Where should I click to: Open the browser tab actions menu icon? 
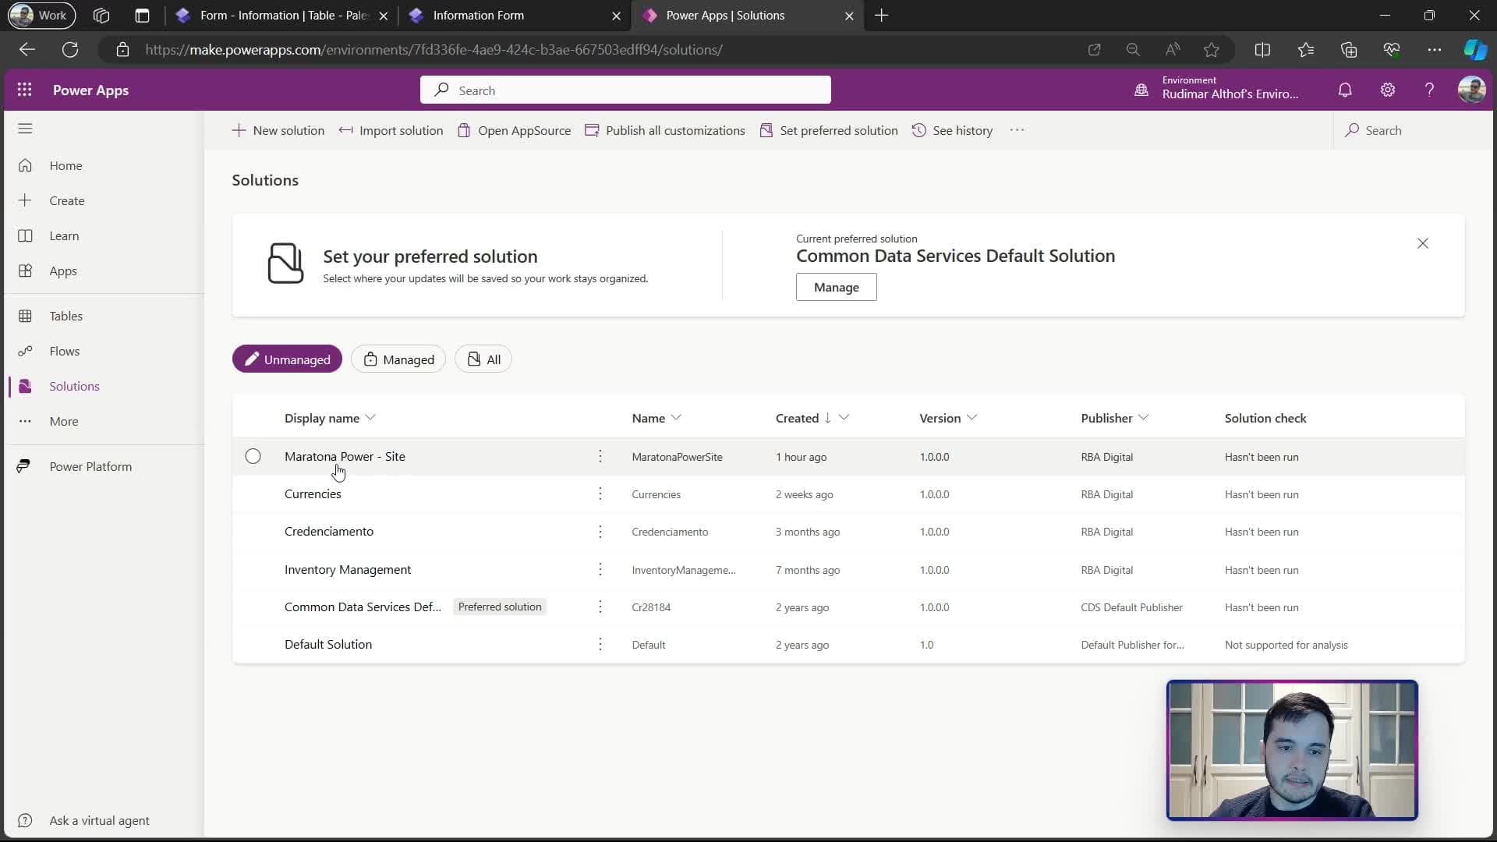pos(142,16)
